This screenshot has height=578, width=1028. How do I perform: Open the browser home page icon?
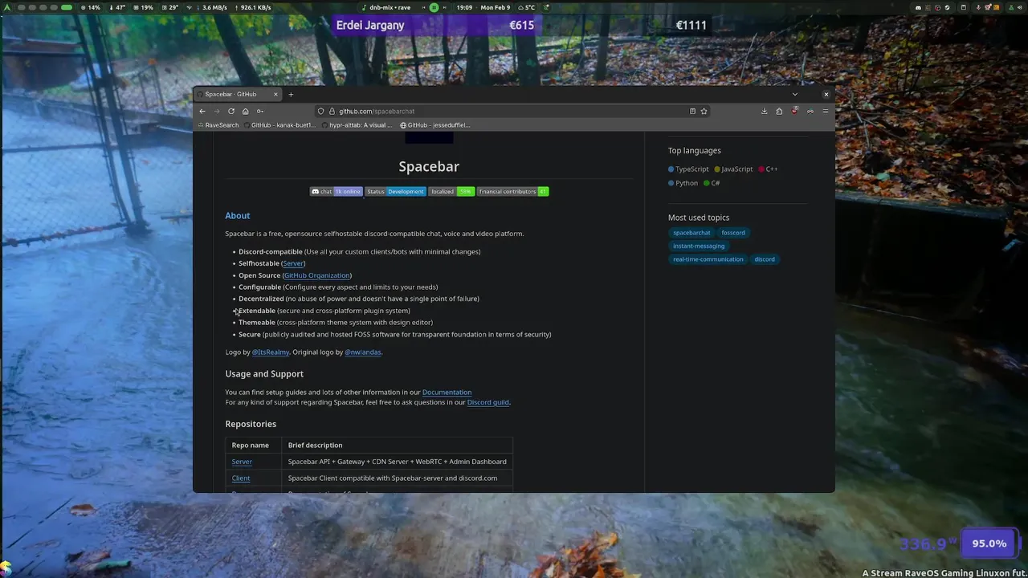[x=245, y=112]
